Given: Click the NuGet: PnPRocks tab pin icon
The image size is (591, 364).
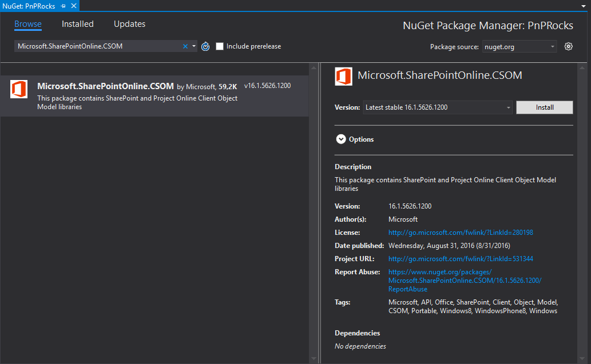Looking at the screenshot, I should 64,6.
